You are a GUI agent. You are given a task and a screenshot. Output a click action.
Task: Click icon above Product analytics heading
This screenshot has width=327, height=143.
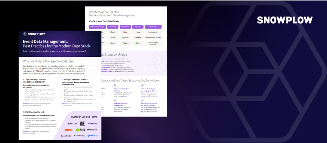[115, 101]
